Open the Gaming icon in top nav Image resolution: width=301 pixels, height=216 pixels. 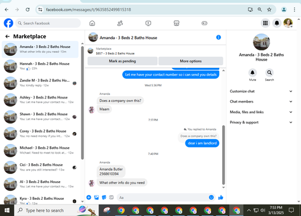pyautogui.click(x=204, y=23)
